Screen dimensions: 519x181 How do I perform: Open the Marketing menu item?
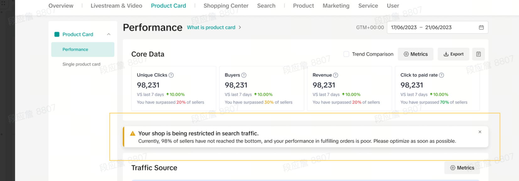336,6
